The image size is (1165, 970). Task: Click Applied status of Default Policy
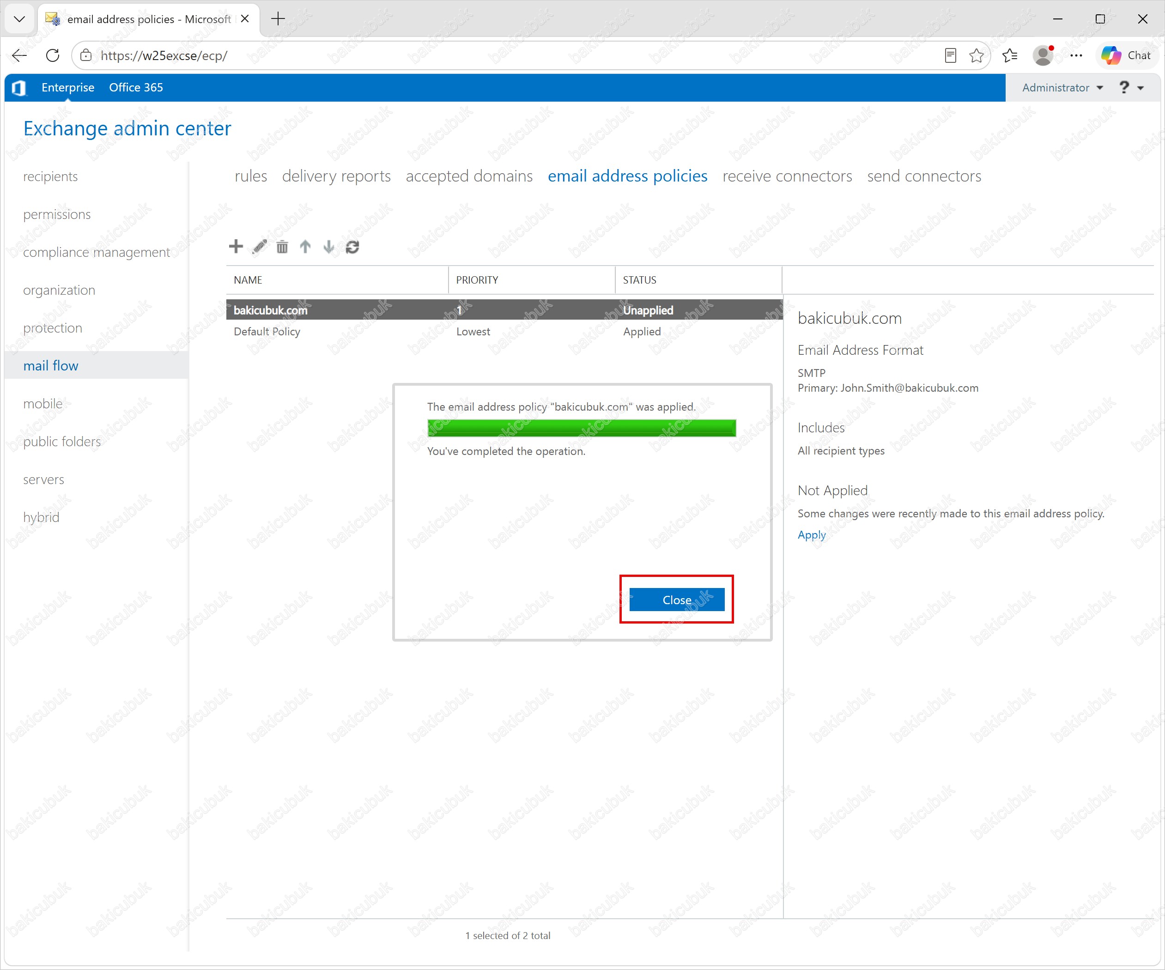(642, 332)
